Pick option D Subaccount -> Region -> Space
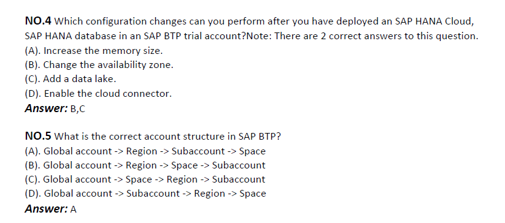505x223 pixels. pyautogui.click(x=145, y=194)
